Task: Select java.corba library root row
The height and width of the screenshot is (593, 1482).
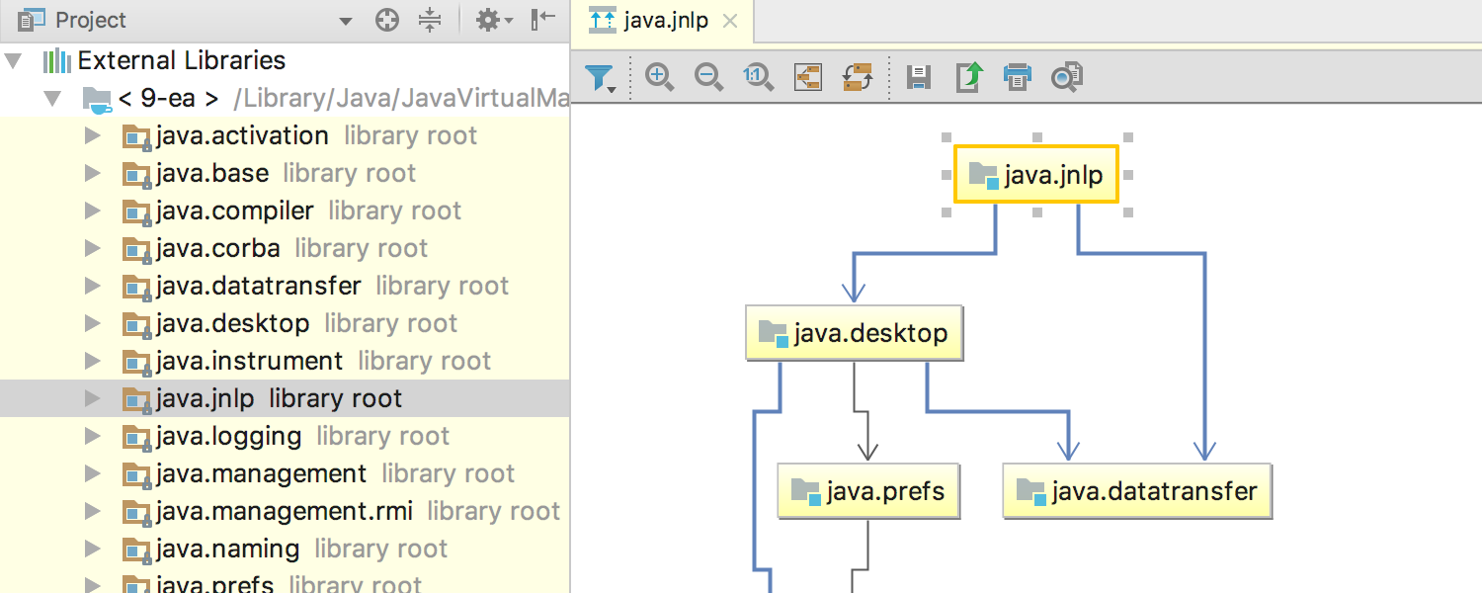Action: [285, 248]
